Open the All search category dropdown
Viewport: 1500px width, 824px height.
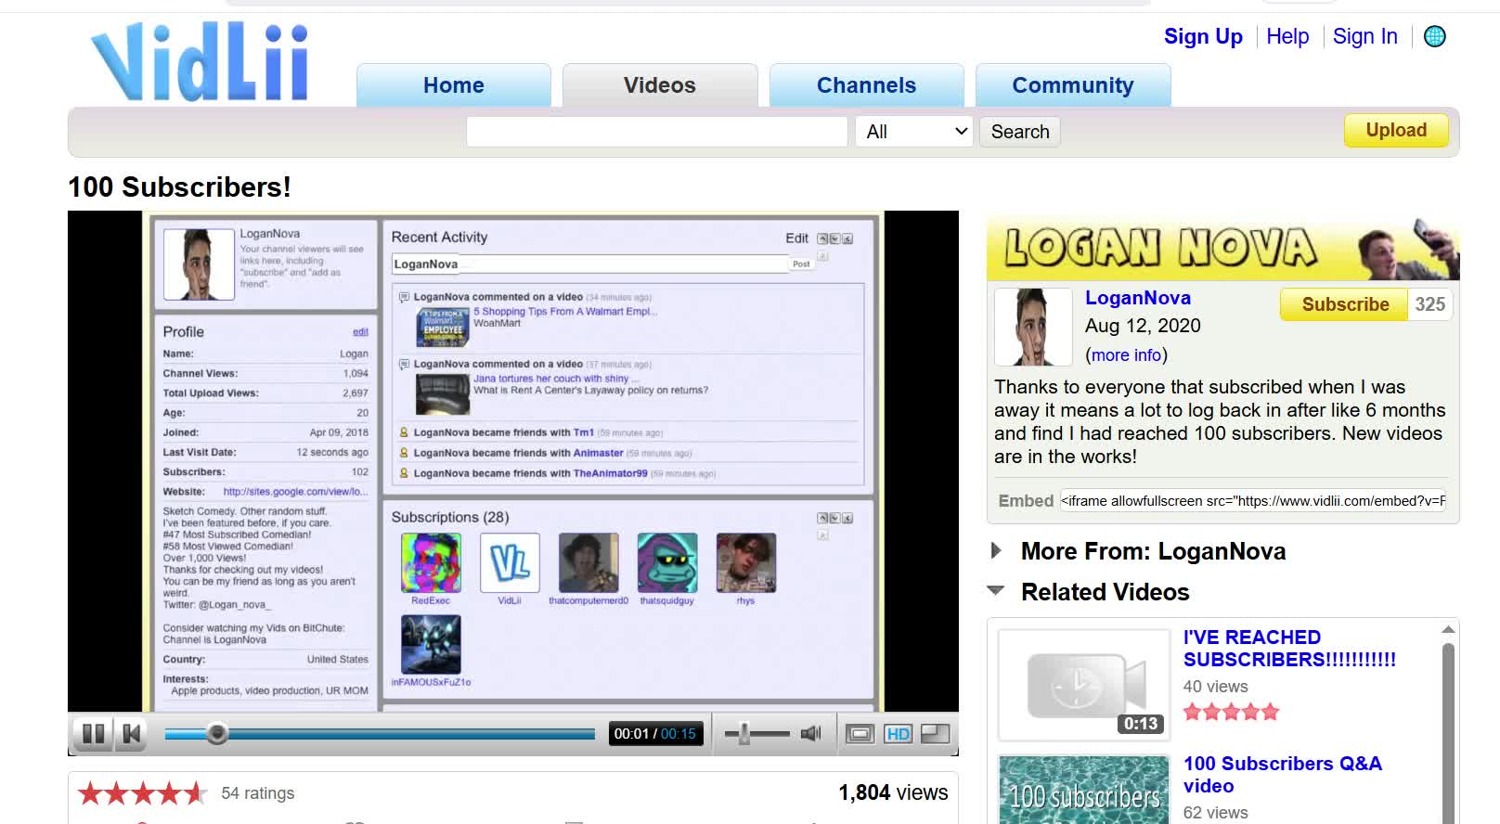915,132
